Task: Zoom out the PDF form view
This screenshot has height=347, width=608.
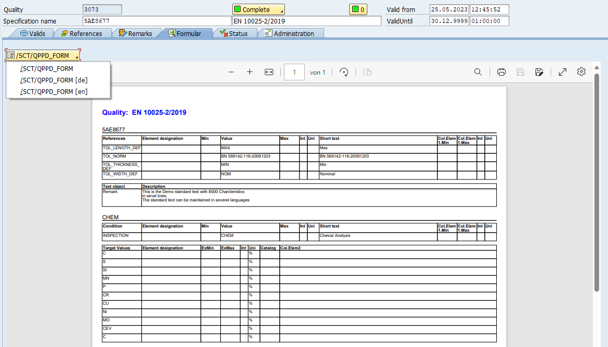Action: click(x=231, y=72)
